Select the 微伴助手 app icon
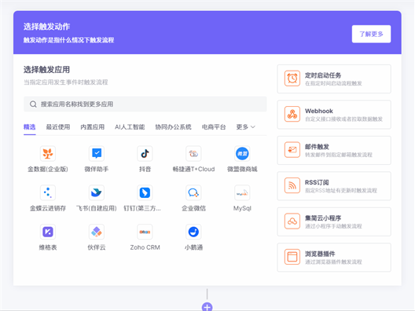Viewport: 415px width, 311px height. pyautogui.click(x=97, y=153)
